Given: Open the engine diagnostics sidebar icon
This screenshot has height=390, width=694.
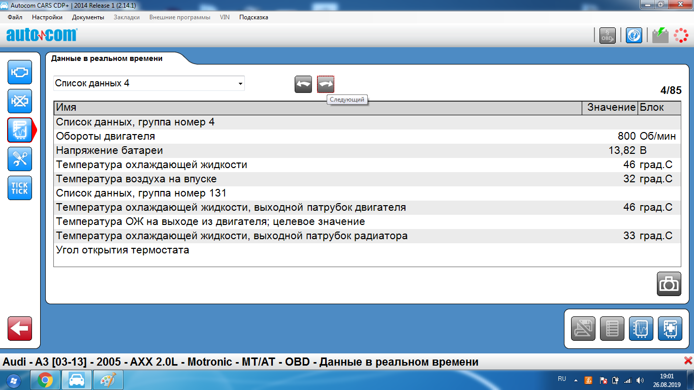Looking at the screenshot, I should 20,72.
